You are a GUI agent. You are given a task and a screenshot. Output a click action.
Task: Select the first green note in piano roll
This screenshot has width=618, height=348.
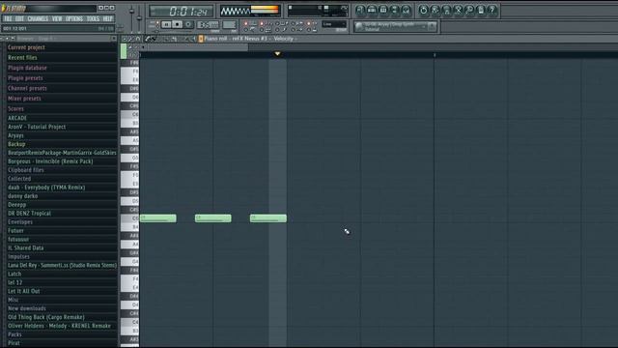click(x=158, y=218)
